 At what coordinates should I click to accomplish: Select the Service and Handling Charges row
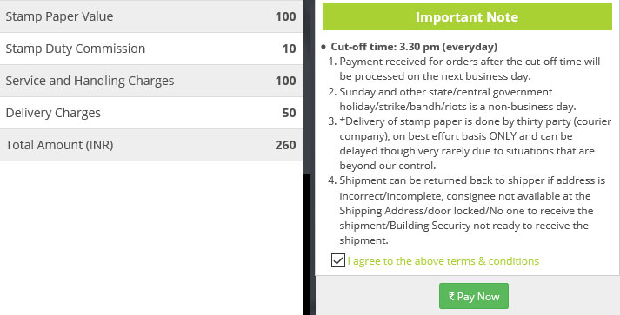click(x=151, y=81)
